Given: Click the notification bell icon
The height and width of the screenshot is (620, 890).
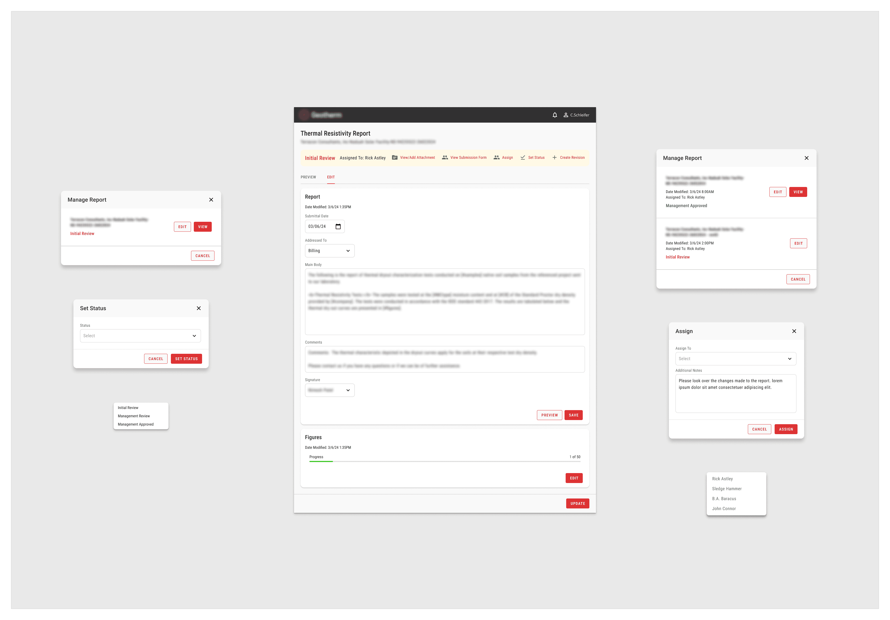Looking at the screenshot, I should pyautogui.click(x=555, y=115).
